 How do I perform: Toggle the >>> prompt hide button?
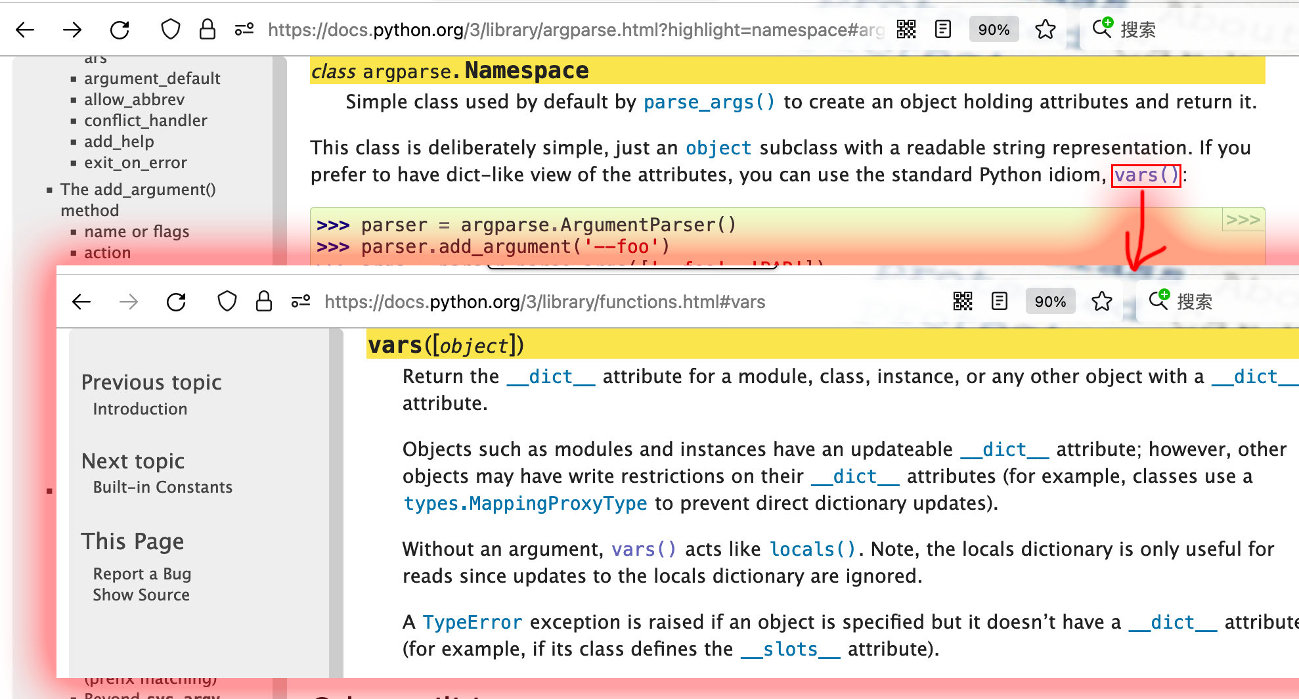tap(1243, 219)
